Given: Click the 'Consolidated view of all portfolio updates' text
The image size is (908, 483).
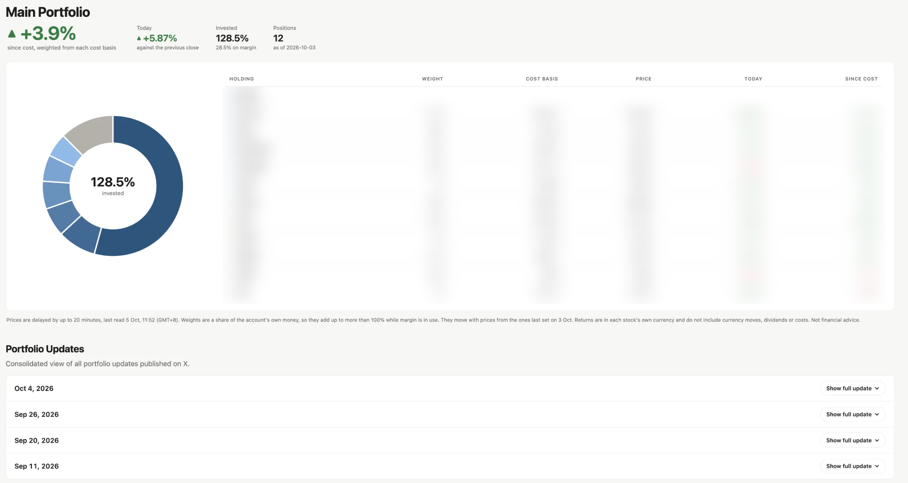Looking at the screenshot, I should (98, 364).
